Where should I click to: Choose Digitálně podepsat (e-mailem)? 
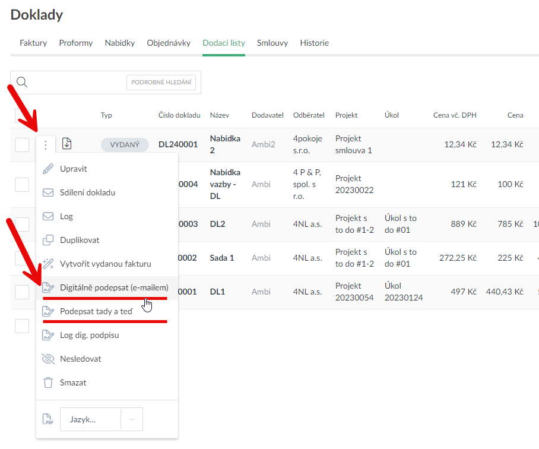click(x=113, y=287)
